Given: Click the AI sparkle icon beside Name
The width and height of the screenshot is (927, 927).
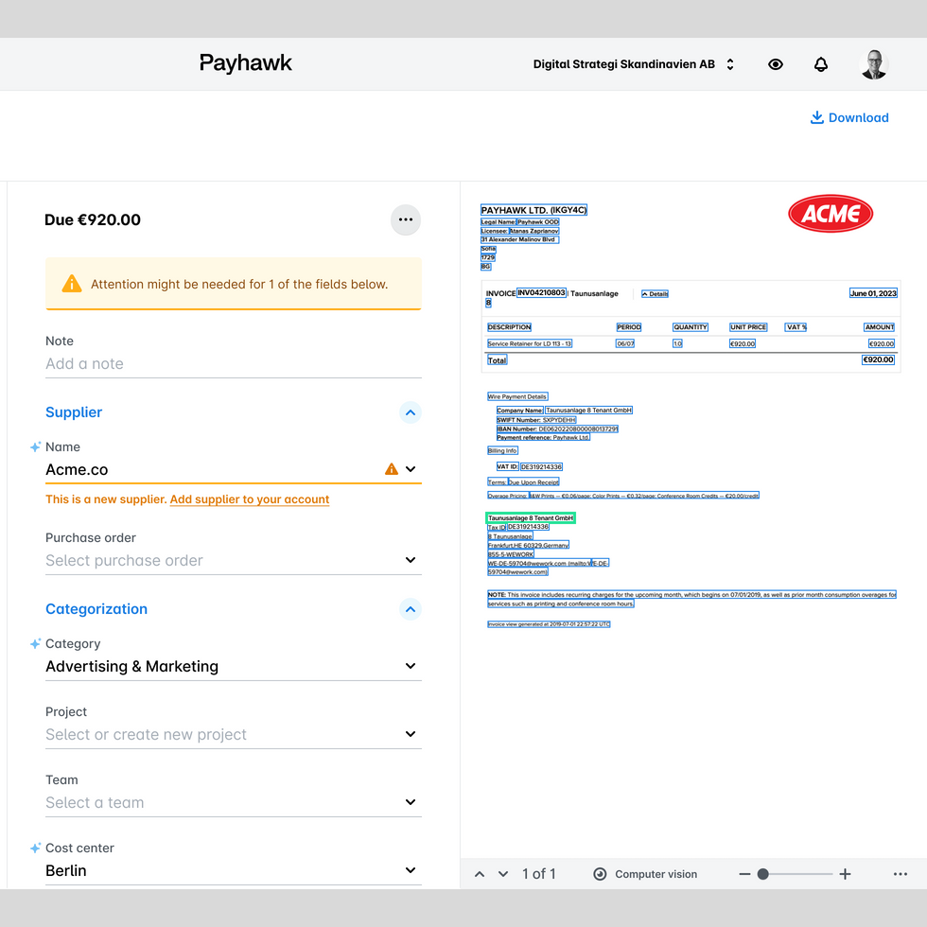Looking at the screenshot, I should [36, 446].
